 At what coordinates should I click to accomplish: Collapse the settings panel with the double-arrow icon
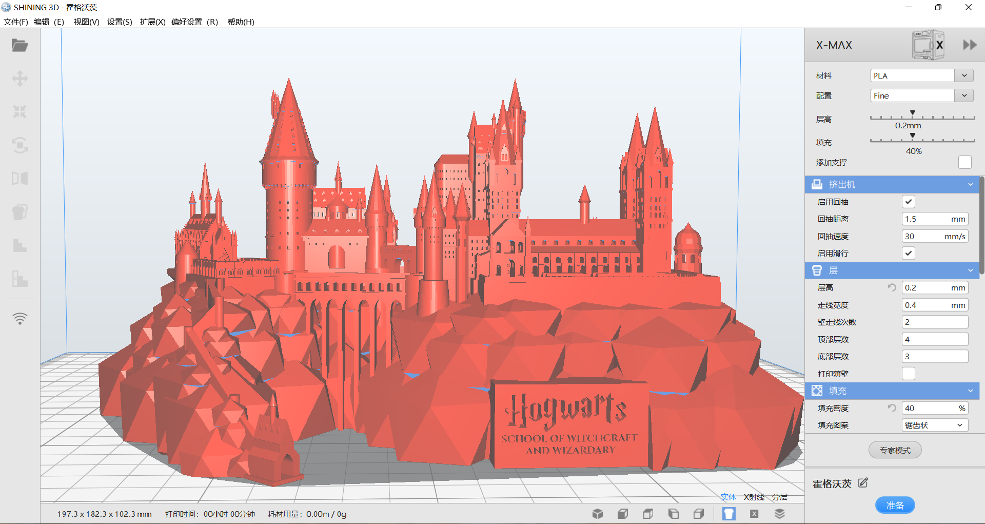(x=970, y=45)
